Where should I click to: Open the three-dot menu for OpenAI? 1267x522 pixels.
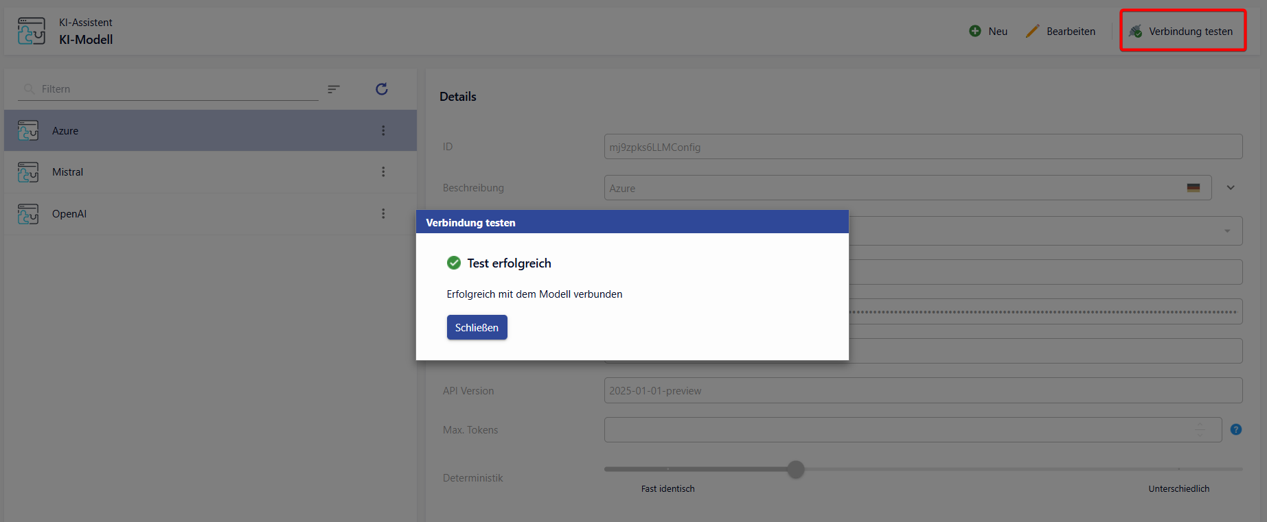(x=383, y=214)
